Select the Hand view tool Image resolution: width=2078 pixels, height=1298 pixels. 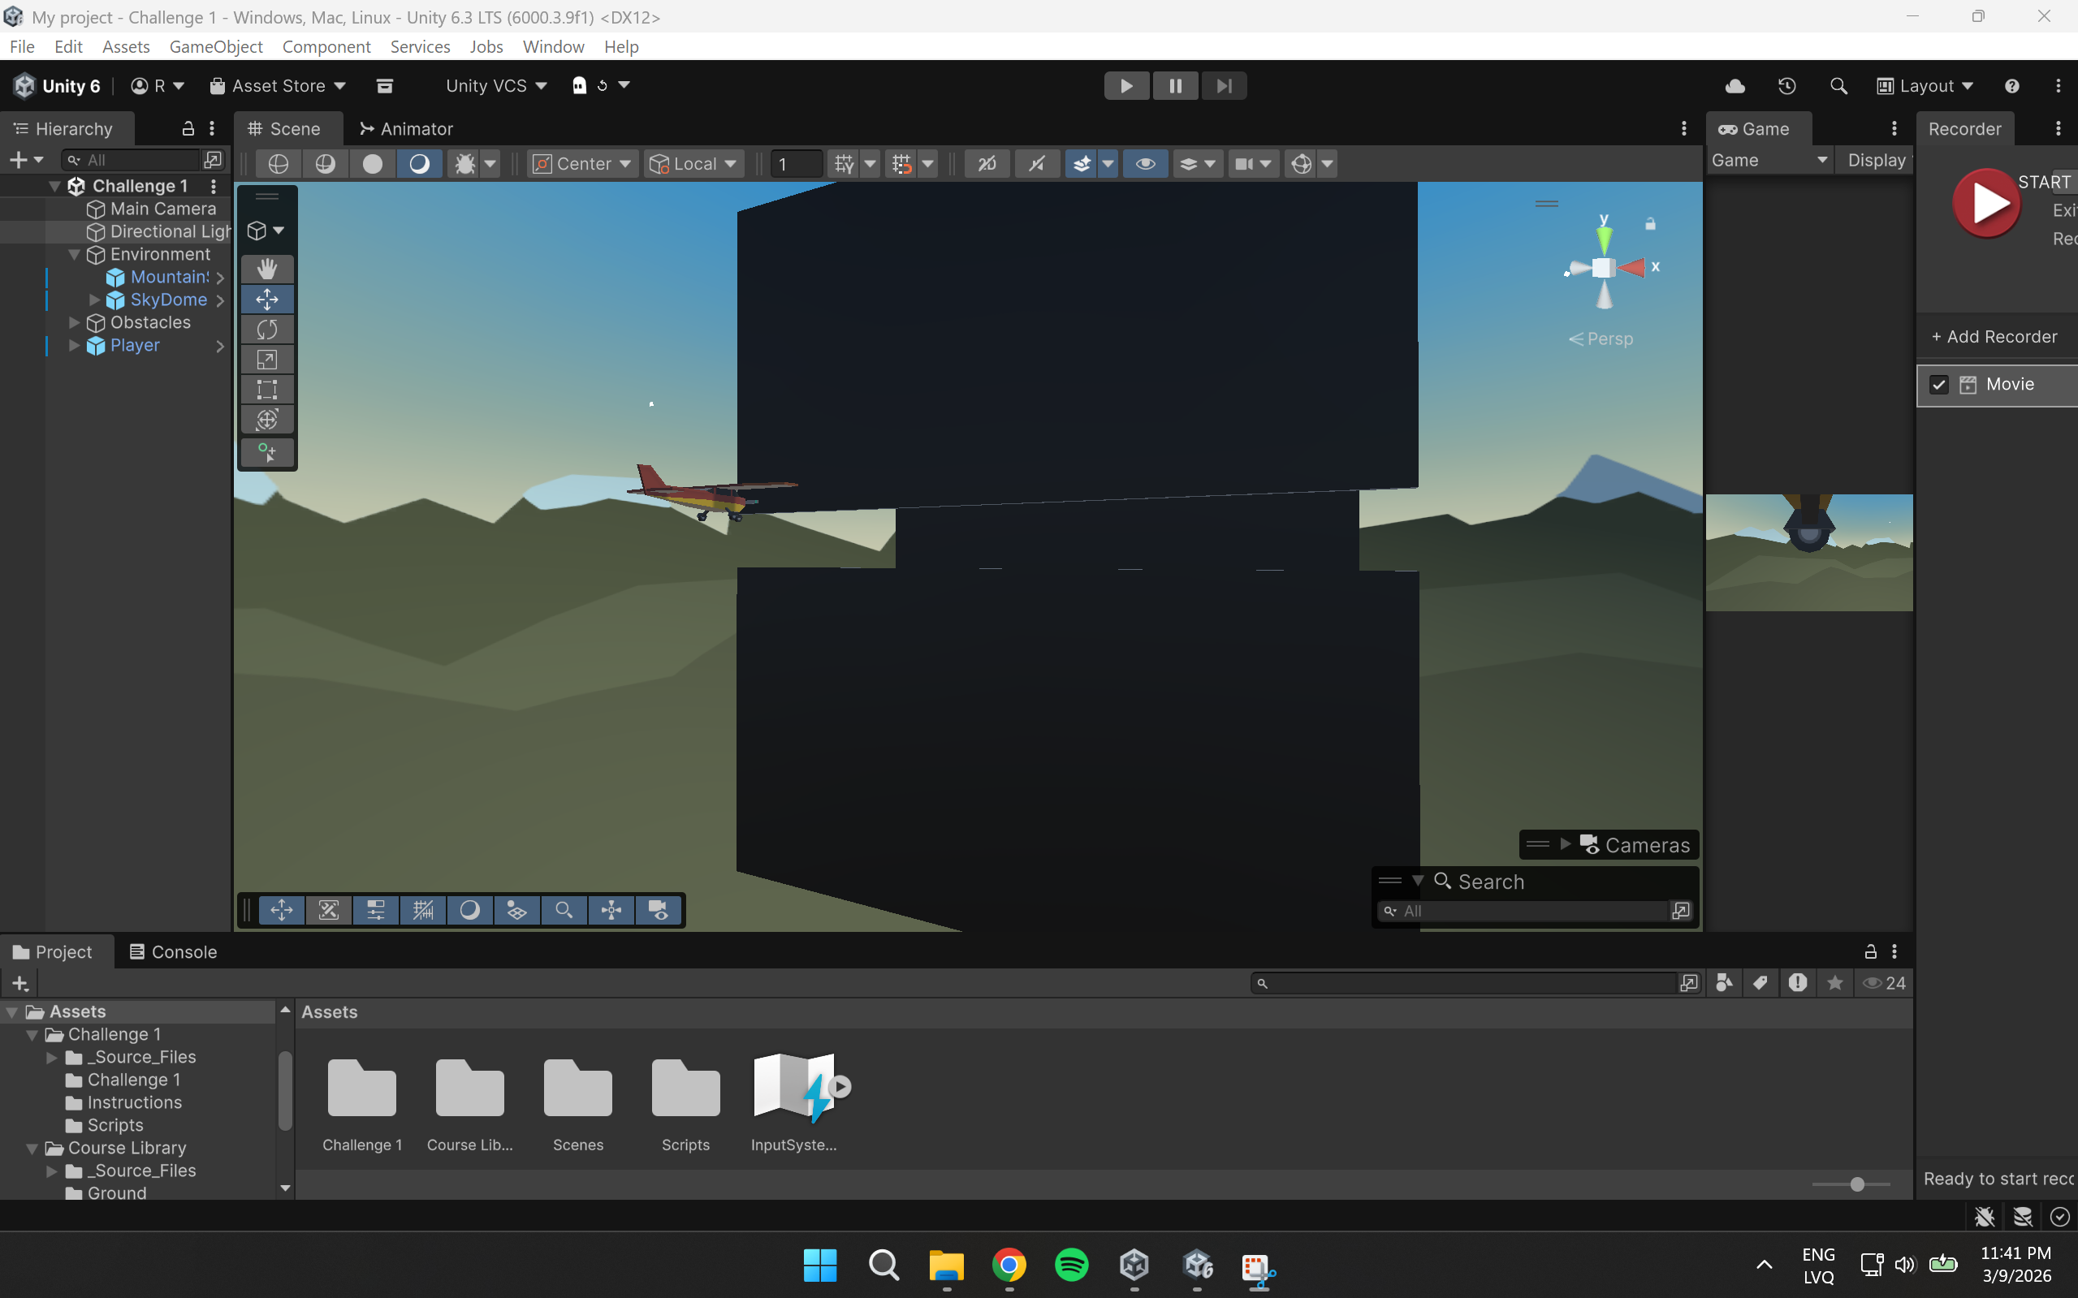click(267, 270)
